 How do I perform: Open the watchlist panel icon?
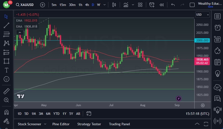tap(217, 16)
